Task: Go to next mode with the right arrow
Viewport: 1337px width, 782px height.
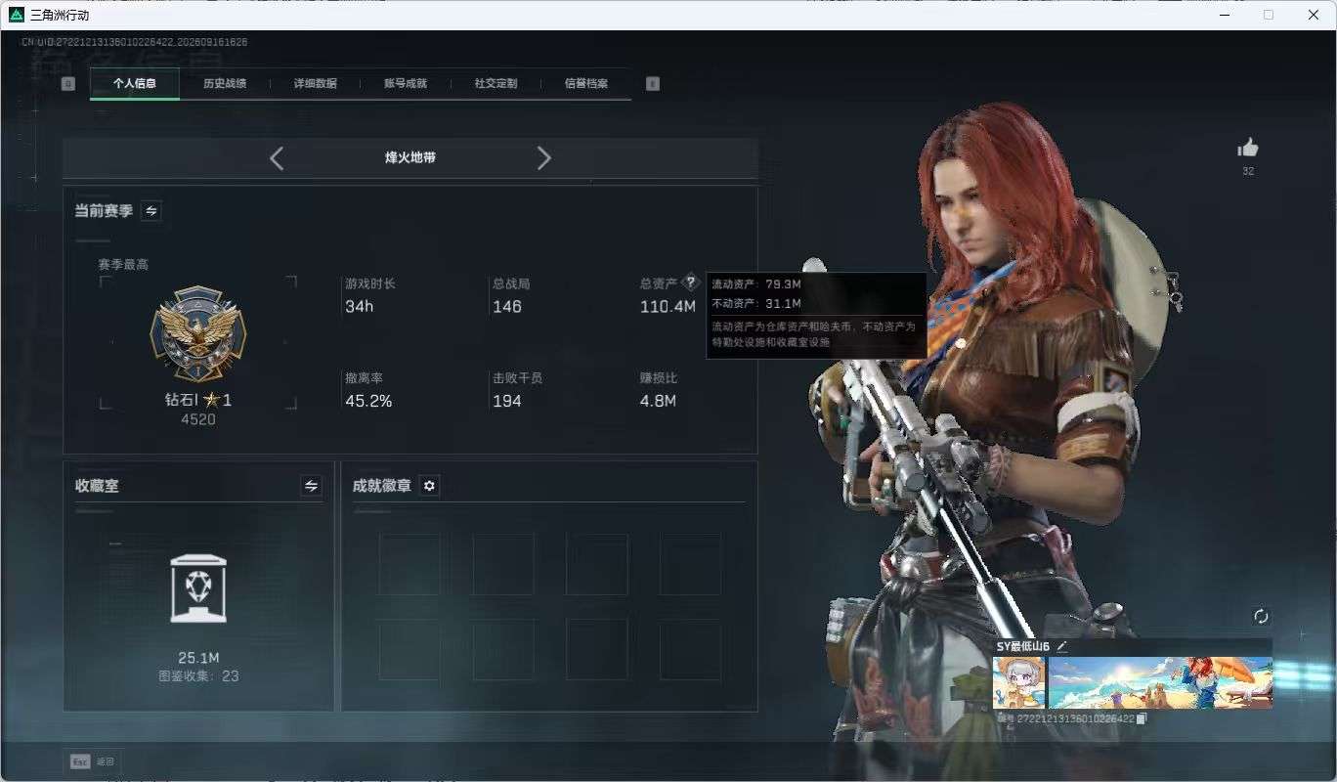Action: point(544,158)
